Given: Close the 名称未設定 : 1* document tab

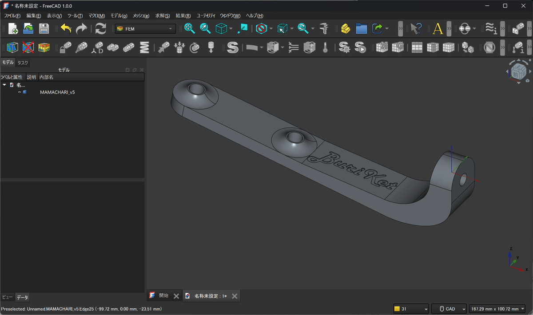Looking at the screenshot, I should (235, 296).
